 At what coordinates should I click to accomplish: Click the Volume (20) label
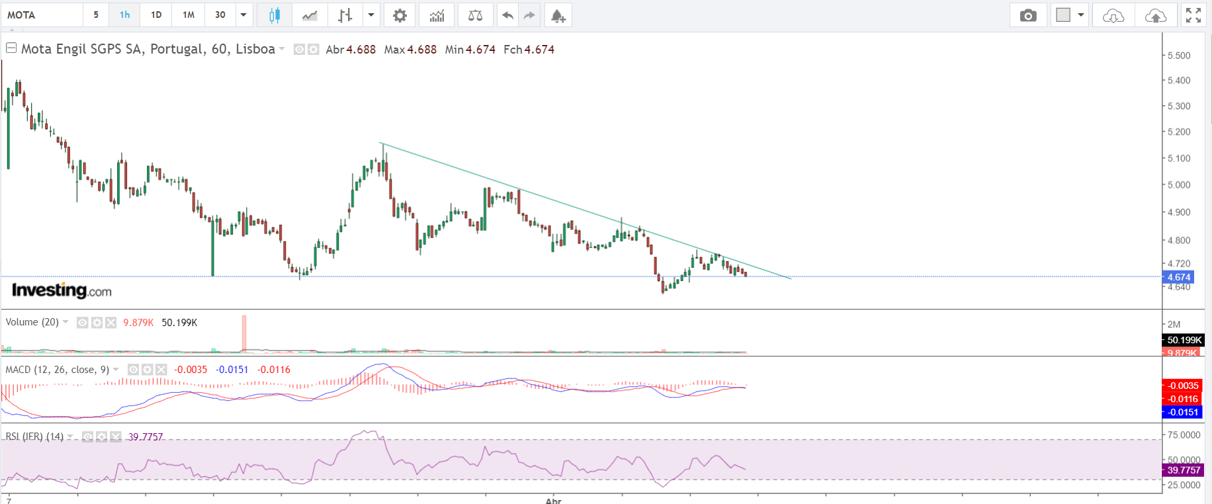tap(32, 322)
